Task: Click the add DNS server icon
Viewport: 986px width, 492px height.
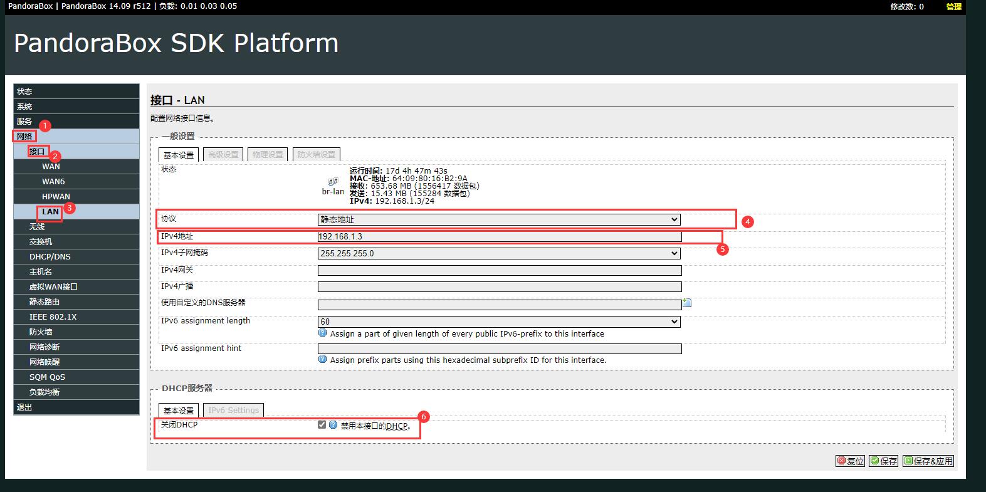Action: pyautogui.click(x=687, y=303)
